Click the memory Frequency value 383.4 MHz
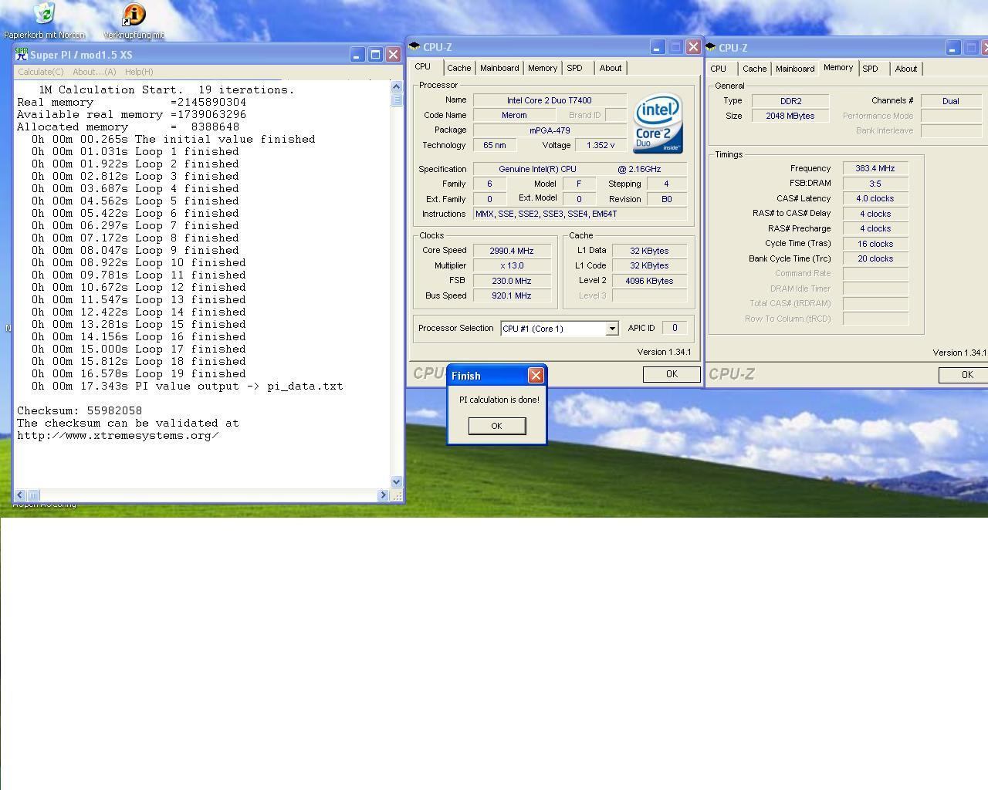The image size is (988, 790). tap(875, 168)
